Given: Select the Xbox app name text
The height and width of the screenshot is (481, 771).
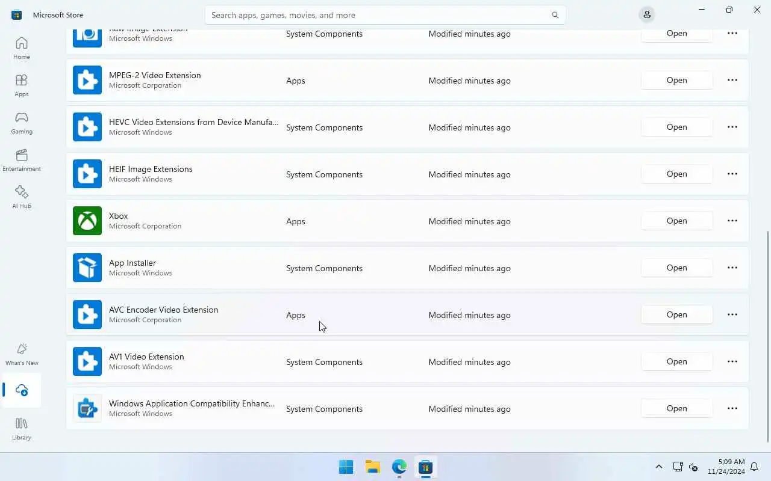Looking at the screenshot, I should 119,216.
